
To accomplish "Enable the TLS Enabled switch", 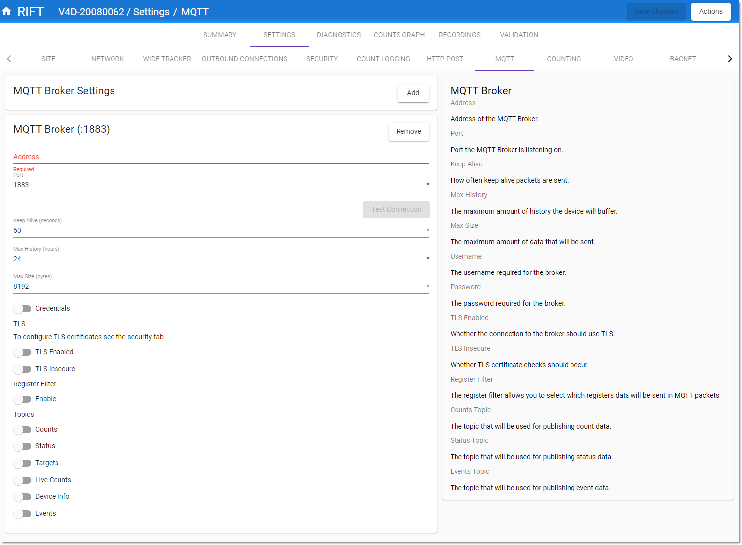I will tap(22, 352).
